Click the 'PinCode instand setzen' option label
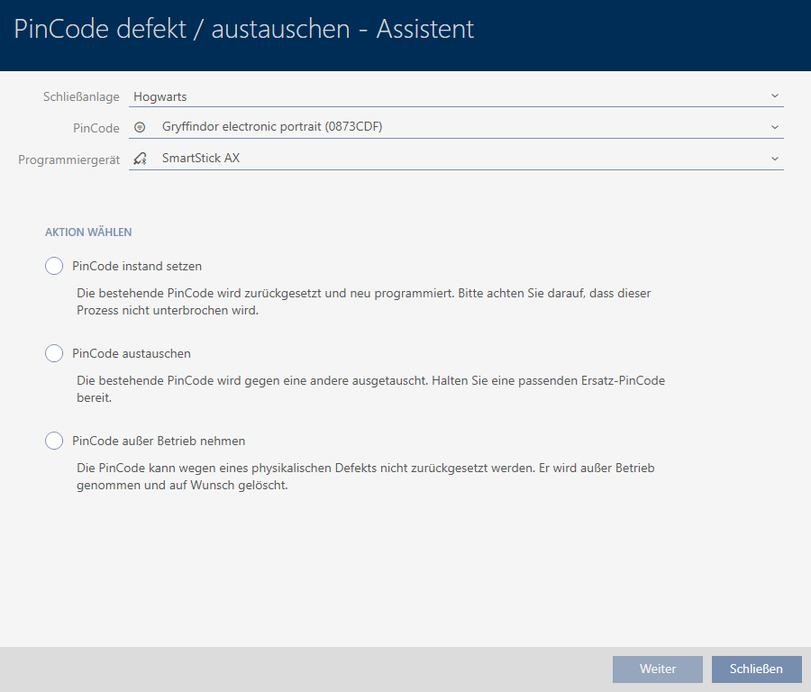The height and width of the screenshot is (692, 811). pos(137,266)
